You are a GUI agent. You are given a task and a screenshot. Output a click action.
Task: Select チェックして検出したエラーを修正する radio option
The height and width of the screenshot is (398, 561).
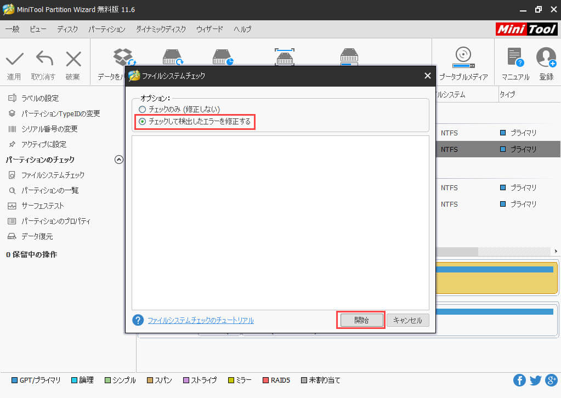[143, 122]
